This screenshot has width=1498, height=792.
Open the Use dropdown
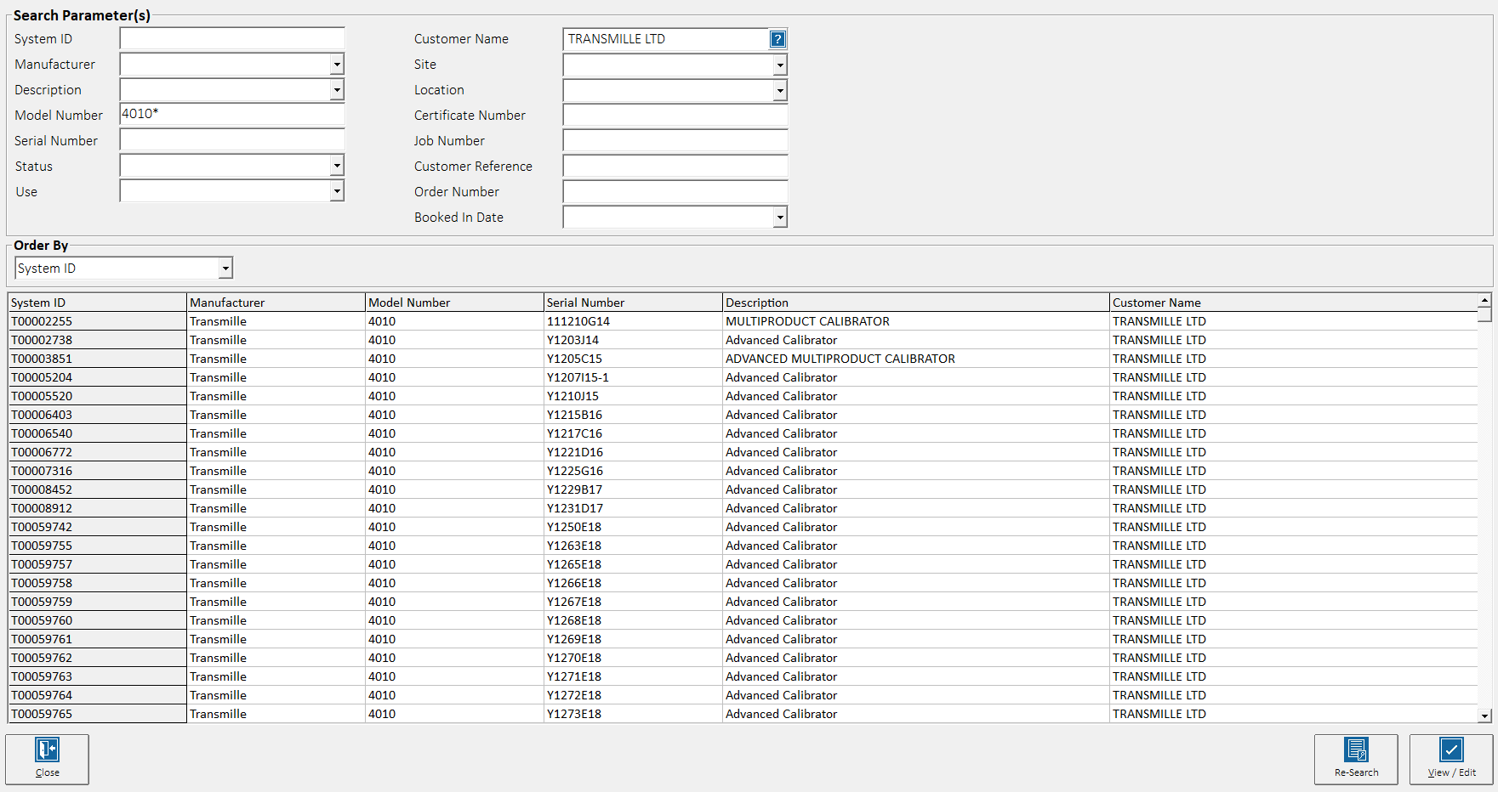[x=337, y=191]
